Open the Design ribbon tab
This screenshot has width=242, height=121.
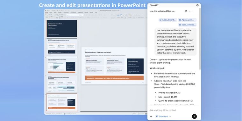point(60,12)
